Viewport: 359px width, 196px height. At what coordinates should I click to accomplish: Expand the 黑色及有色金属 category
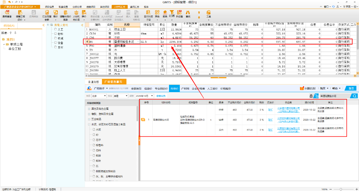89,109
